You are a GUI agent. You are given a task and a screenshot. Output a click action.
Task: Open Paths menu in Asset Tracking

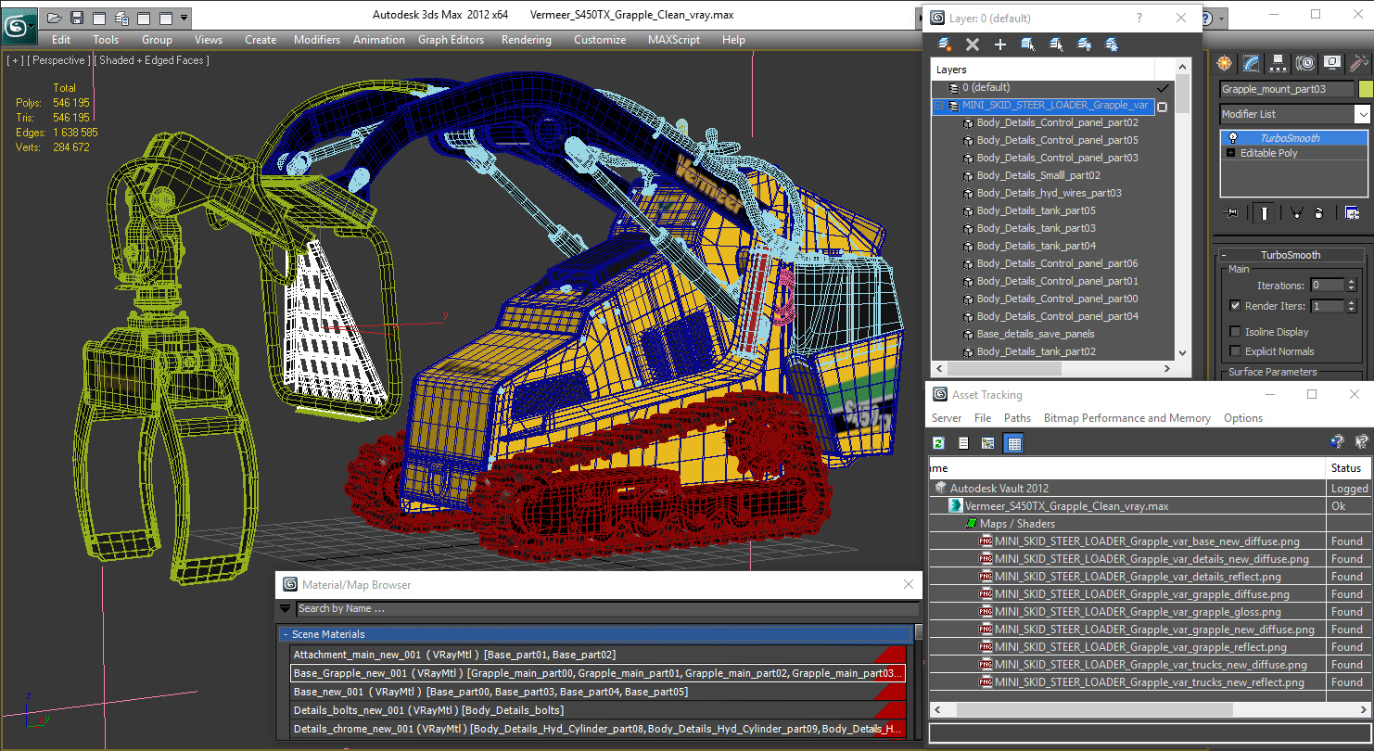(x=1017, y=418)
